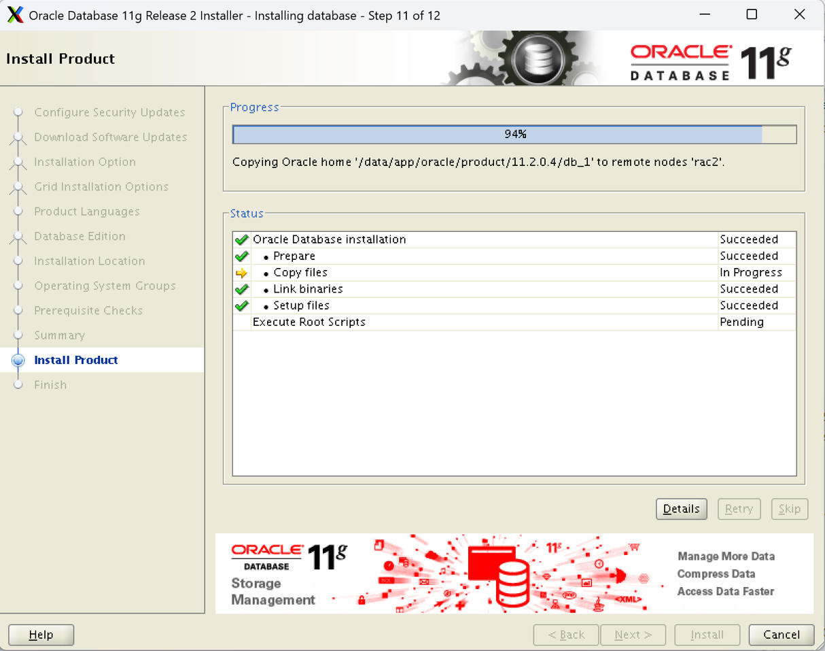Screen dimensions: 825x651
Task: Select Grid Installation Options step
Action: click(101, 186)
